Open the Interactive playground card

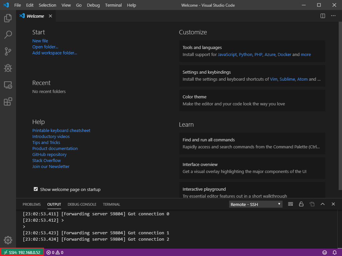[x=252, y=190]
